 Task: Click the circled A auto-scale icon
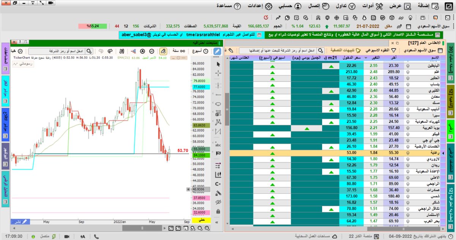pyautogui.click(x=142, y=51)
